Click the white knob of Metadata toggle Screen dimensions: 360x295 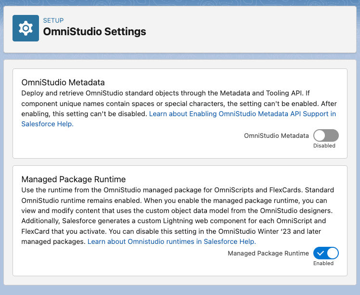tap(320, 135)
